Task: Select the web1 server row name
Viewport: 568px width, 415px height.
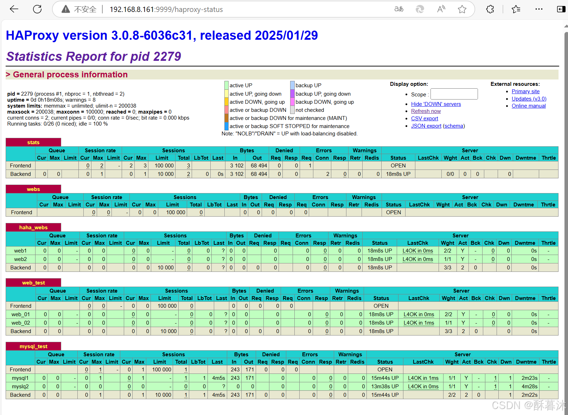Action: (20, 251)
